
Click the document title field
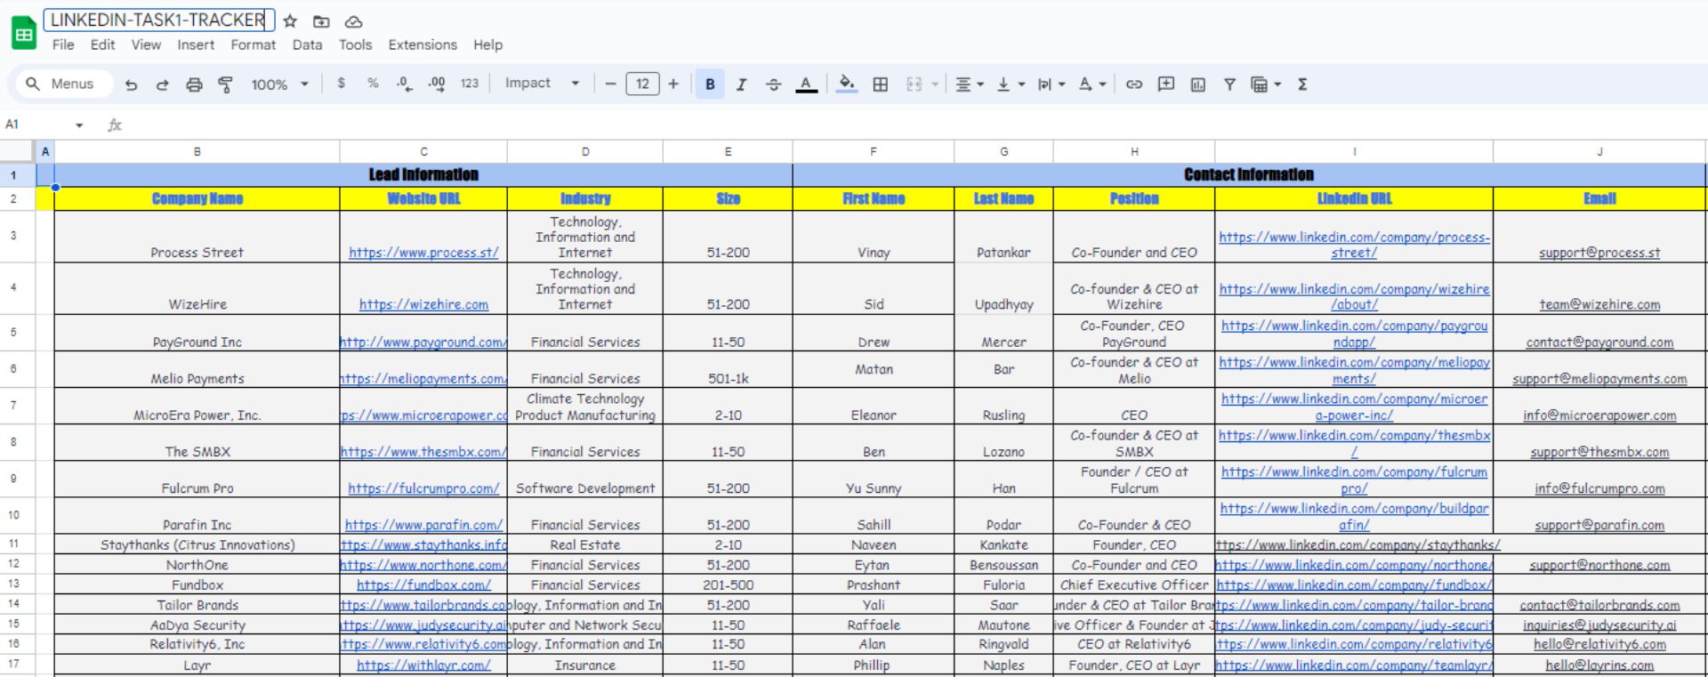point(158,20)
